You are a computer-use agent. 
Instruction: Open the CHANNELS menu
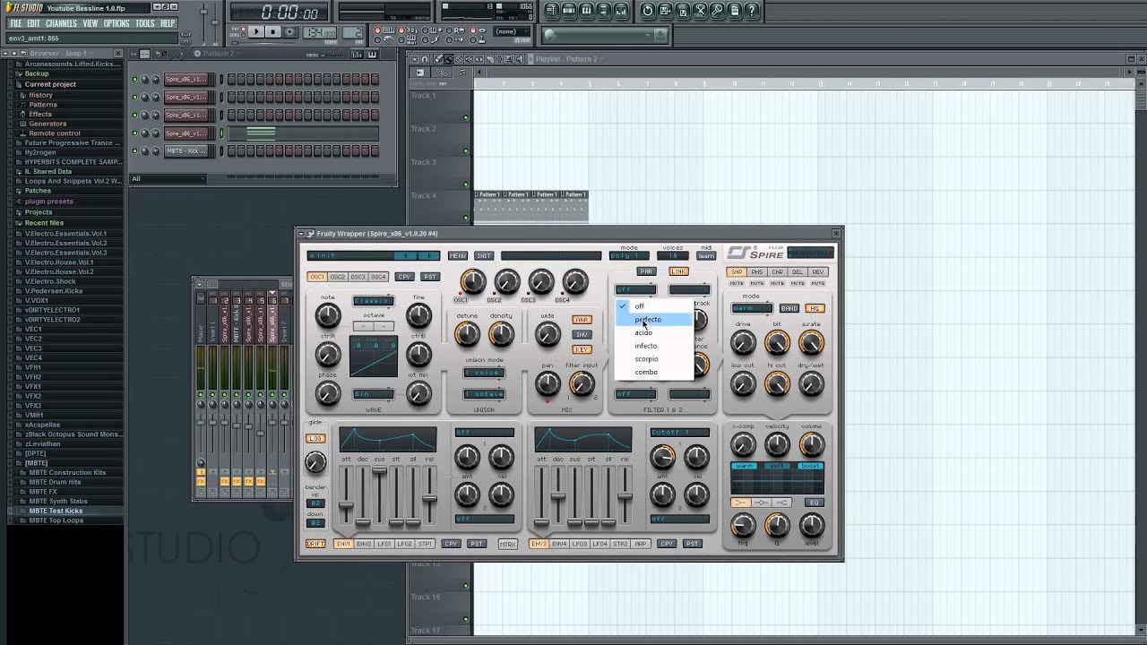click(x=61, y=23)
